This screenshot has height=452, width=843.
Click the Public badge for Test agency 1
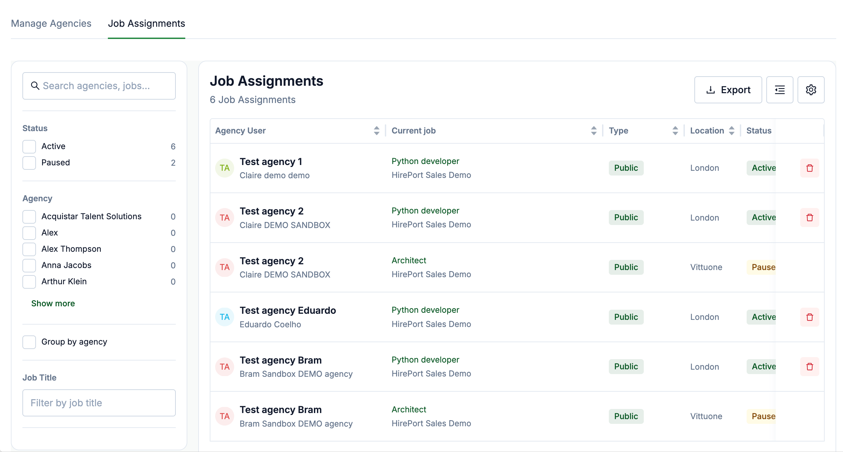[x=626, y=168]
